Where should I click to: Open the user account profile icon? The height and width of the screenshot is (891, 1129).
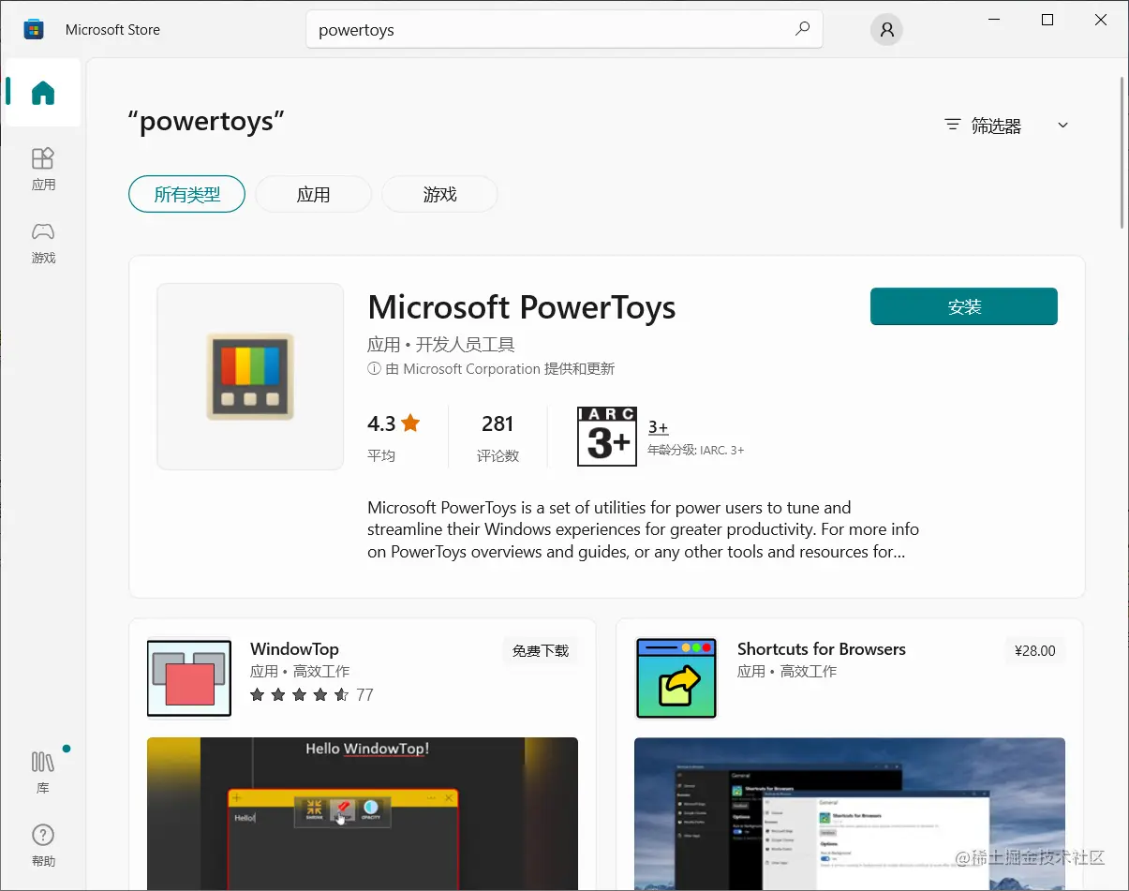(886, 30)
